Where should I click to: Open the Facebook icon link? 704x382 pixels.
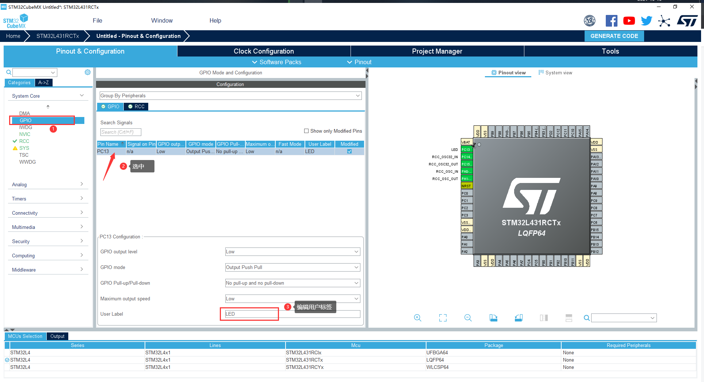pyautogui.click(x=611, y=21)
